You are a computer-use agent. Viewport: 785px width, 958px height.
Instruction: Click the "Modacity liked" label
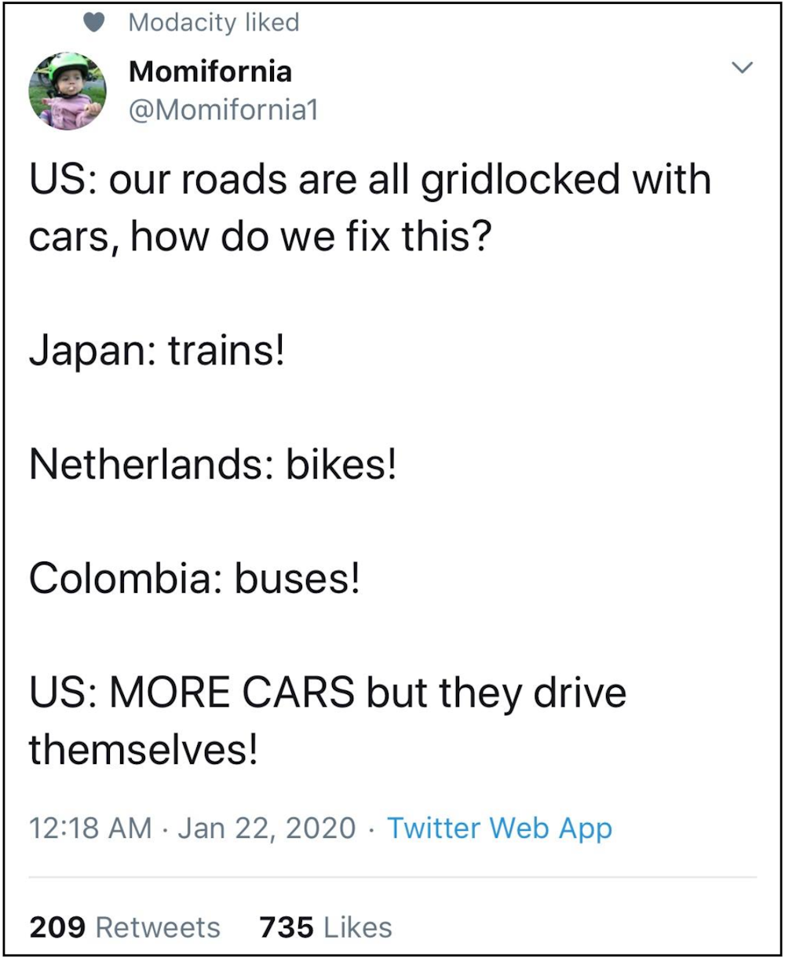click(x=214, y=23)
